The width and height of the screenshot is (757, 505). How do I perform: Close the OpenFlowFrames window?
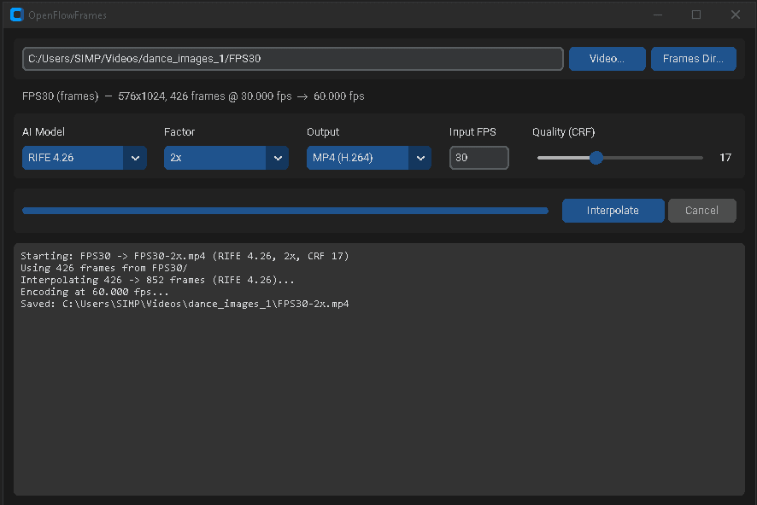[x=736, y=15]
